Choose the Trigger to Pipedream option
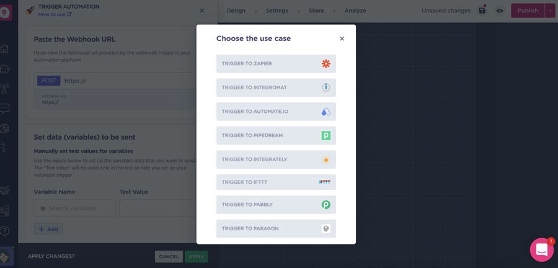Viewport: 558px width, 268px height. [276, 136]
